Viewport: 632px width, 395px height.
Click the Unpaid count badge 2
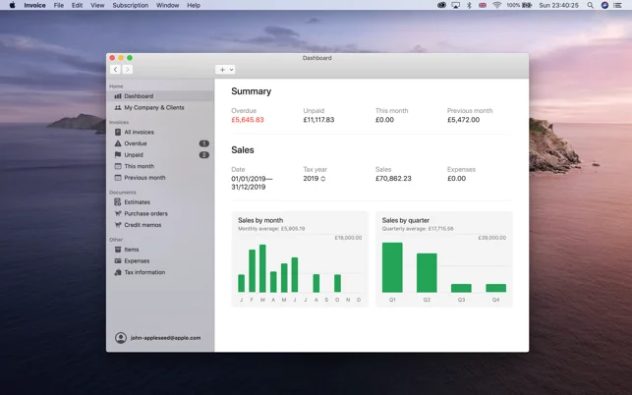click(x=203, y=155)
